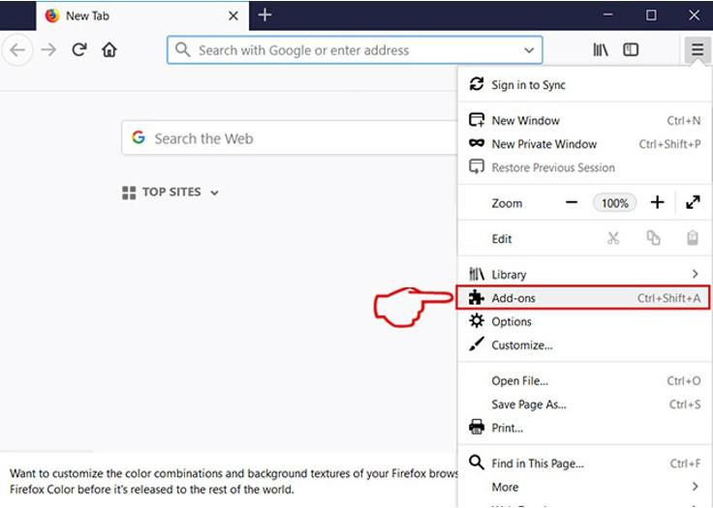This screenshot has height=508, width=713.
Task: Collapse the Top Sites section
Action: pos(215,193)
